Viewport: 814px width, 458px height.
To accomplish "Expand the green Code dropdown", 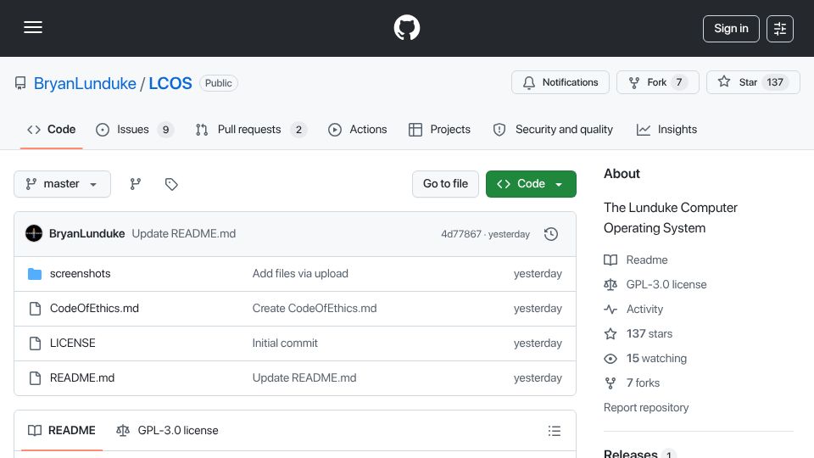I will (x=531, y=184).
